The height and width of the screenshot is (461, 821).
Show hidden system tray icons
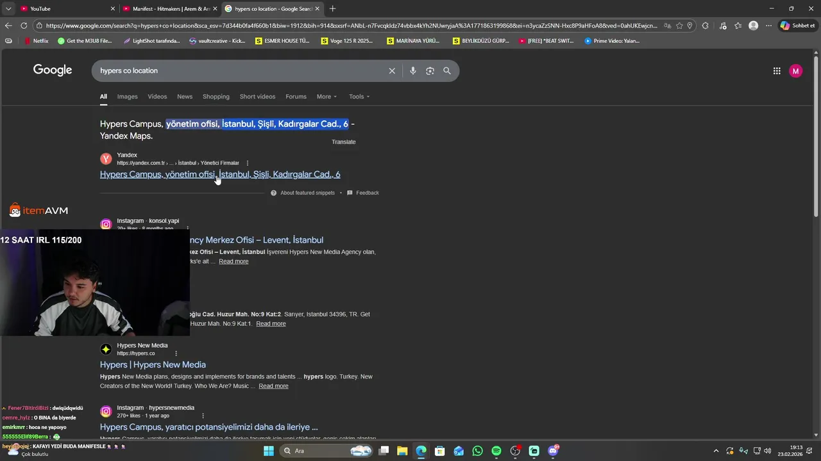click(716, 451)
